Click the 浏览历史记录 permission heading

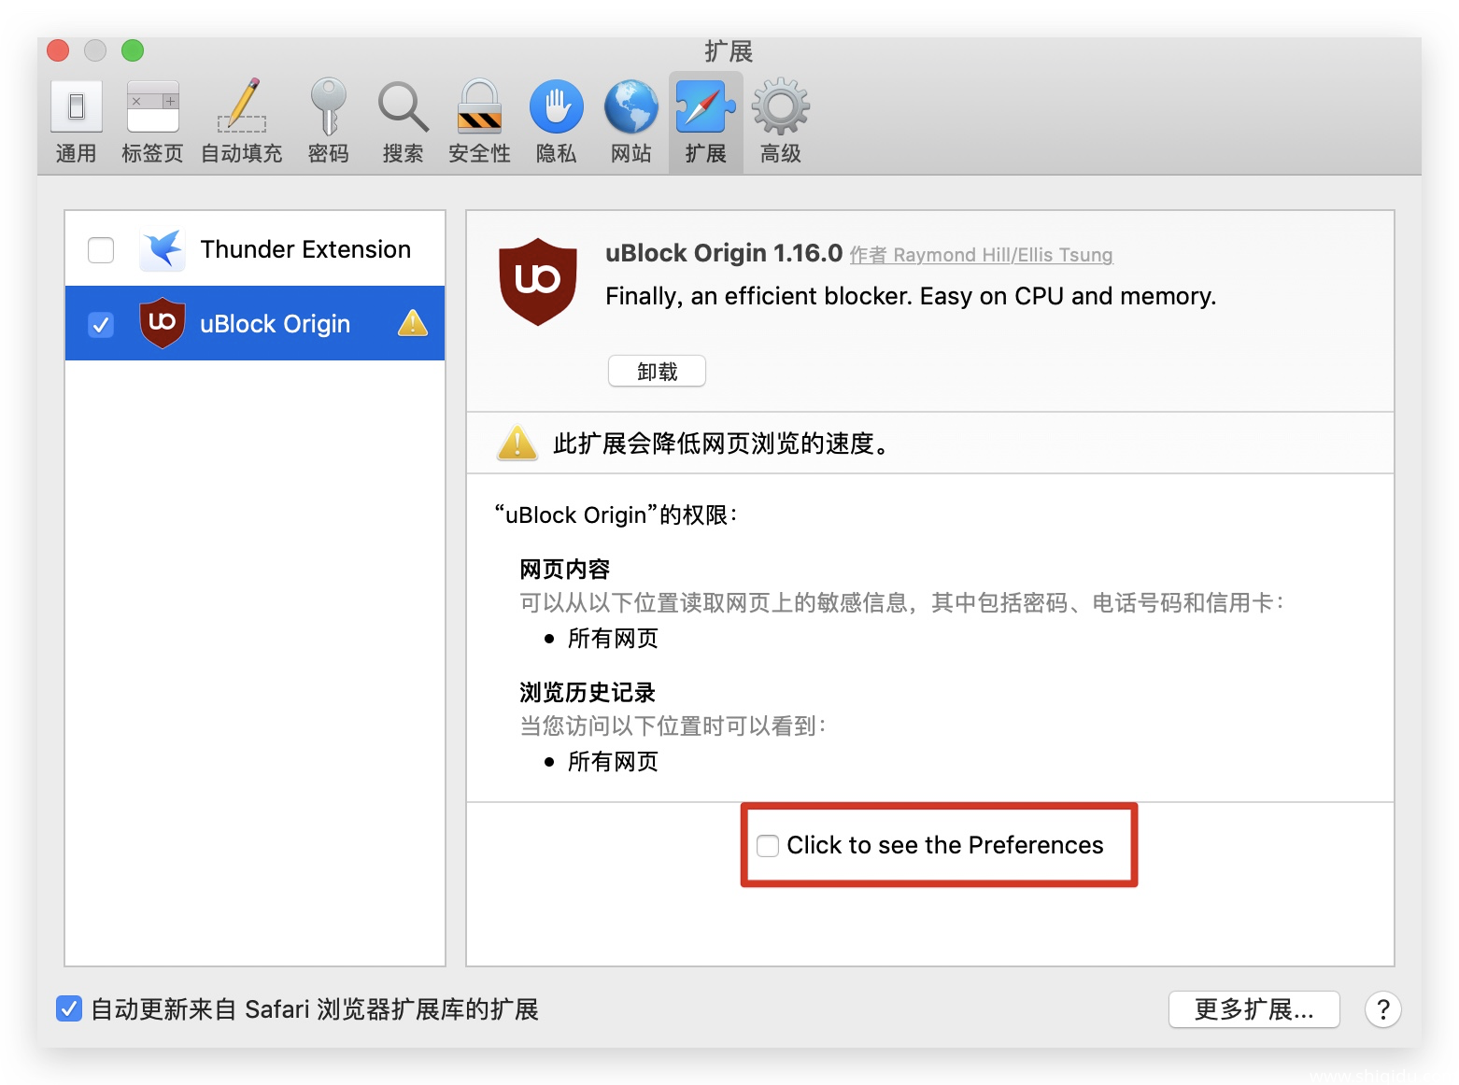pyautogui.click(x=588, y=692)
